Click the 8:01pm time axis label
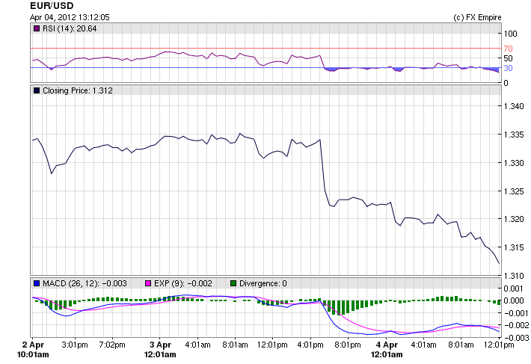The height and width of the screenshot is (364, 531). 348,345
